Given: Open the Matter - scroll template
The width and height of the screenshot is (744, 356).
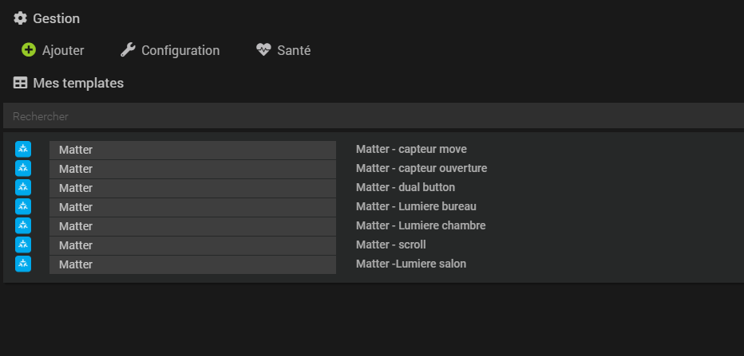Looking at the screenshot, I should 390,245.
